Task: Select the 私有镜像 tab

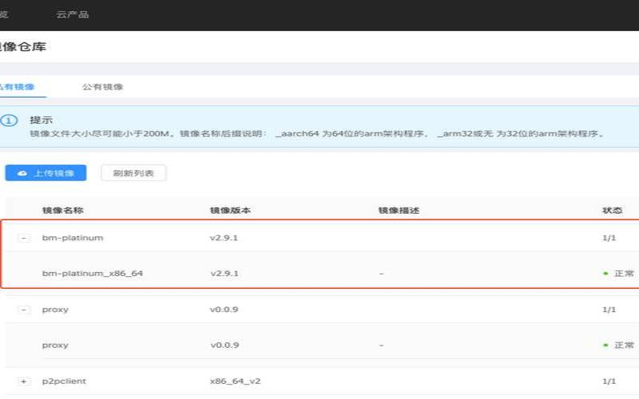Action: tap(18, 87)
